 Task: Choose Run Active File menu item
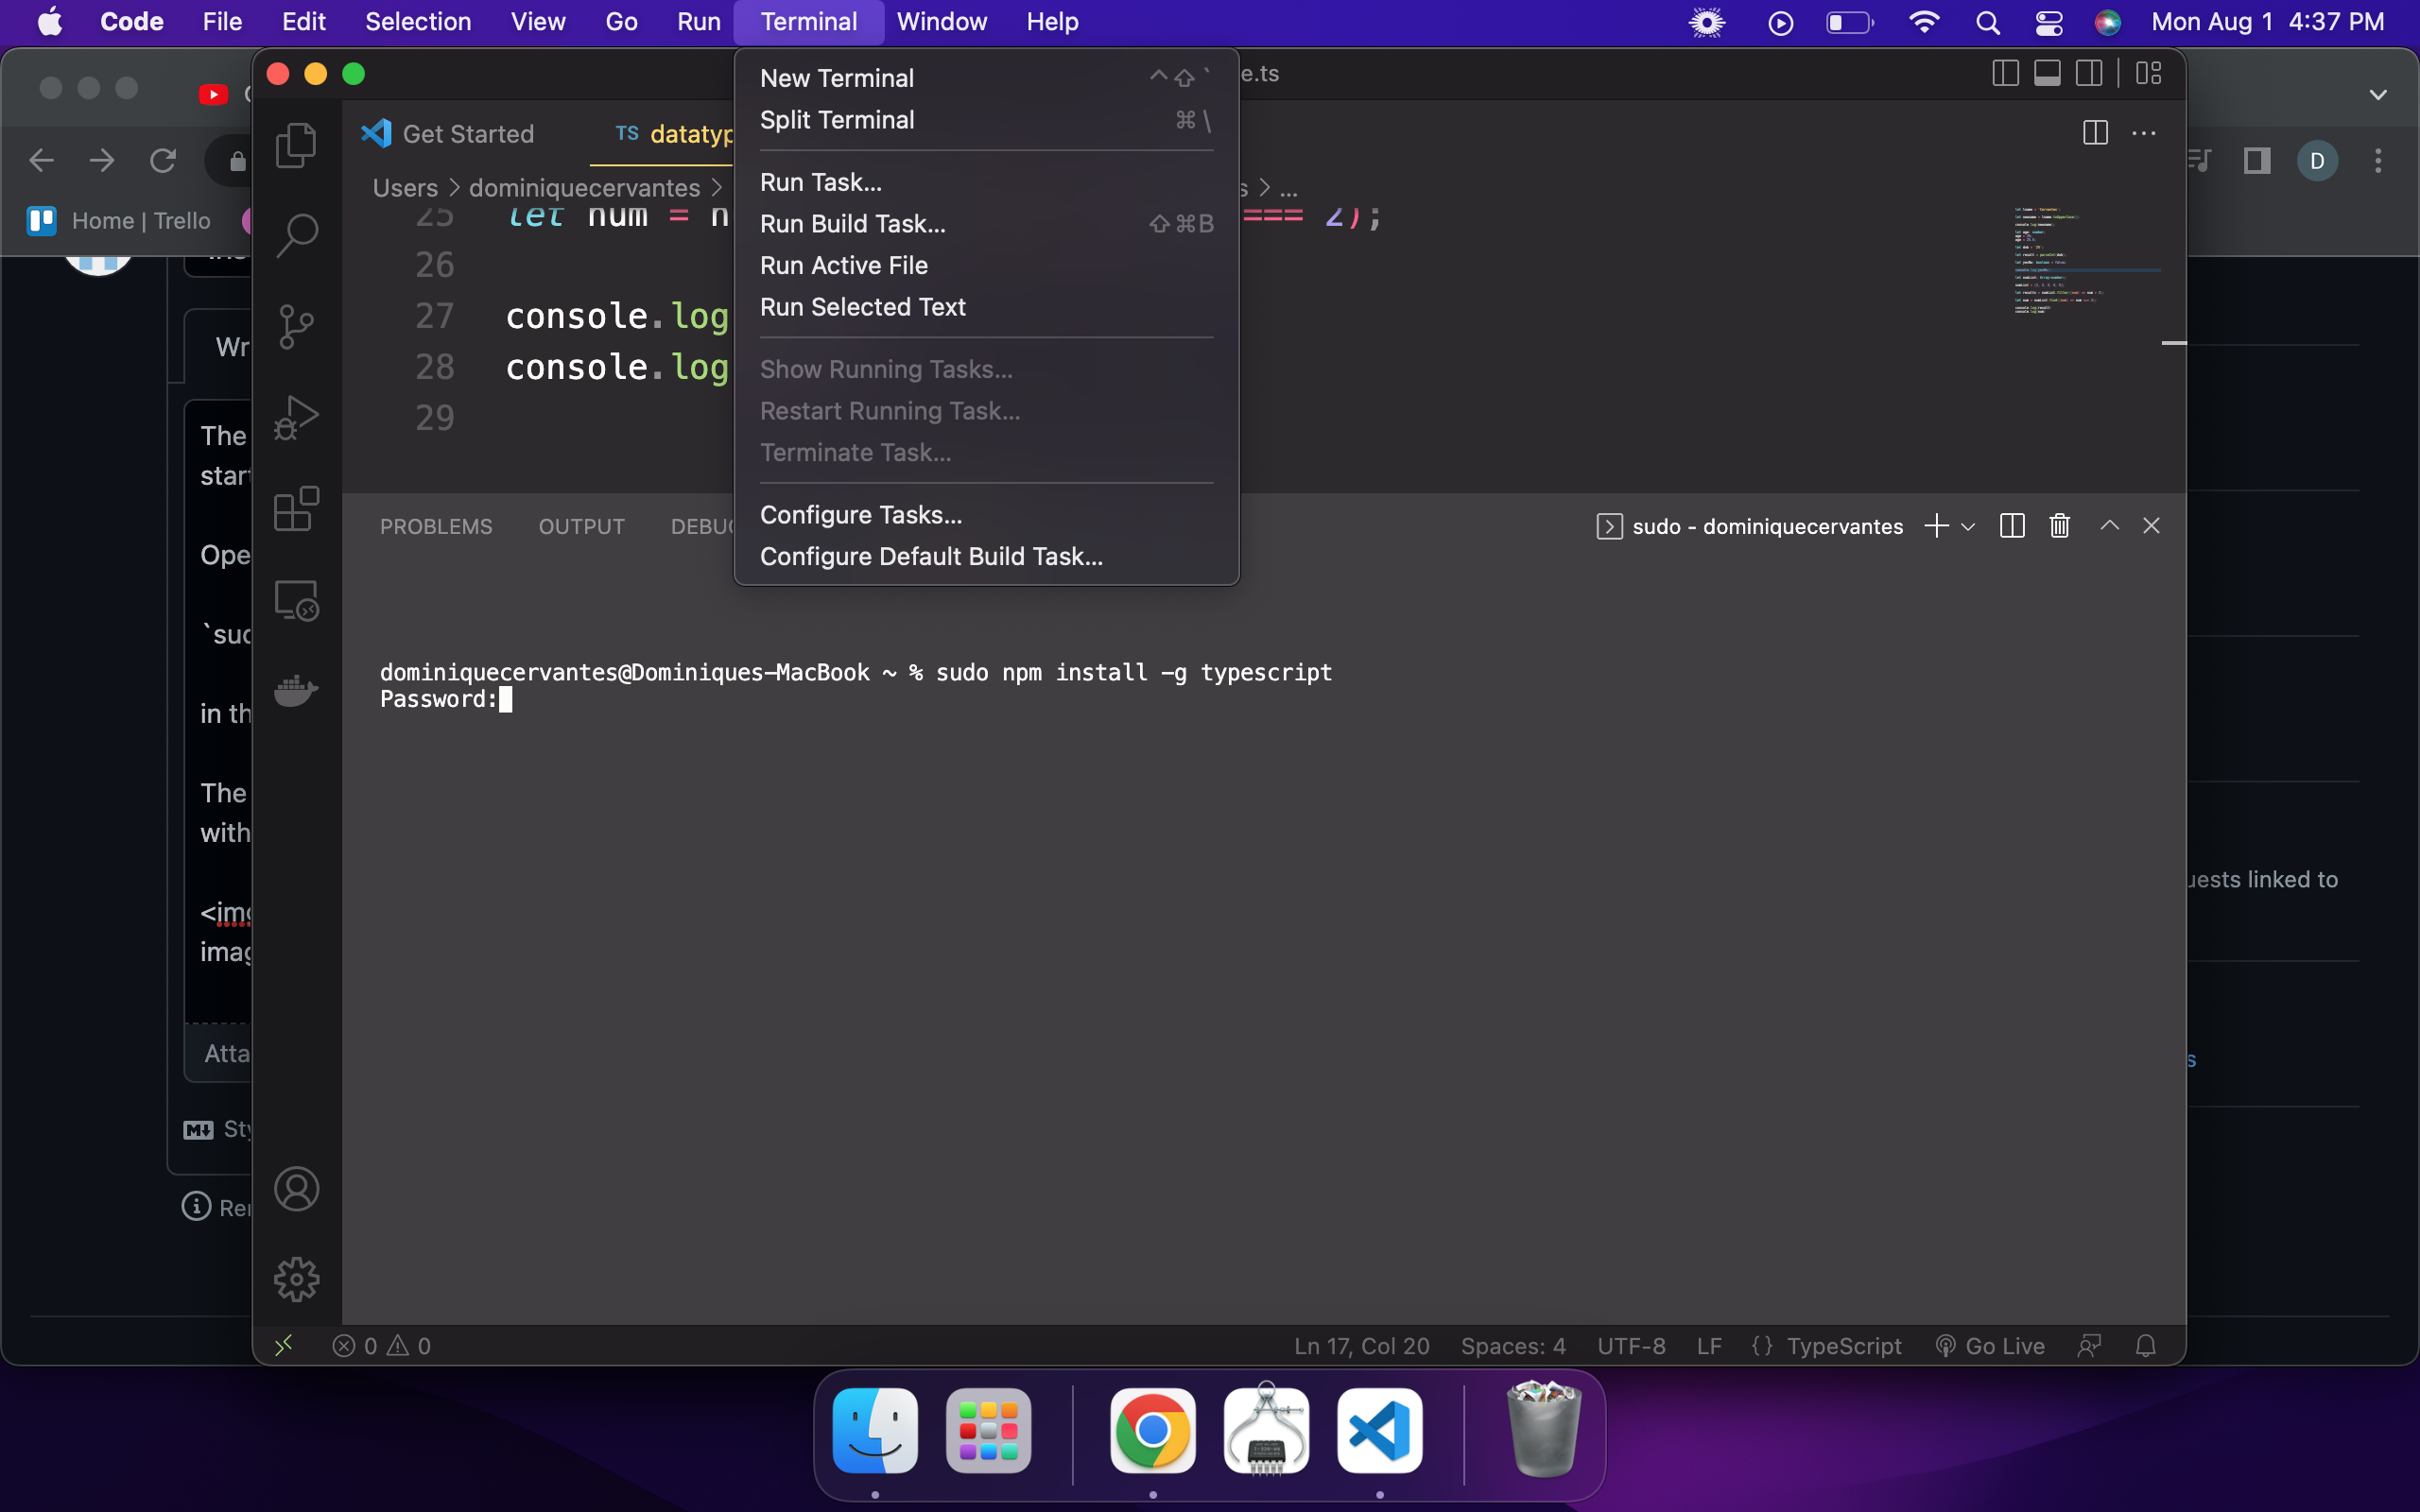[843, 265]
